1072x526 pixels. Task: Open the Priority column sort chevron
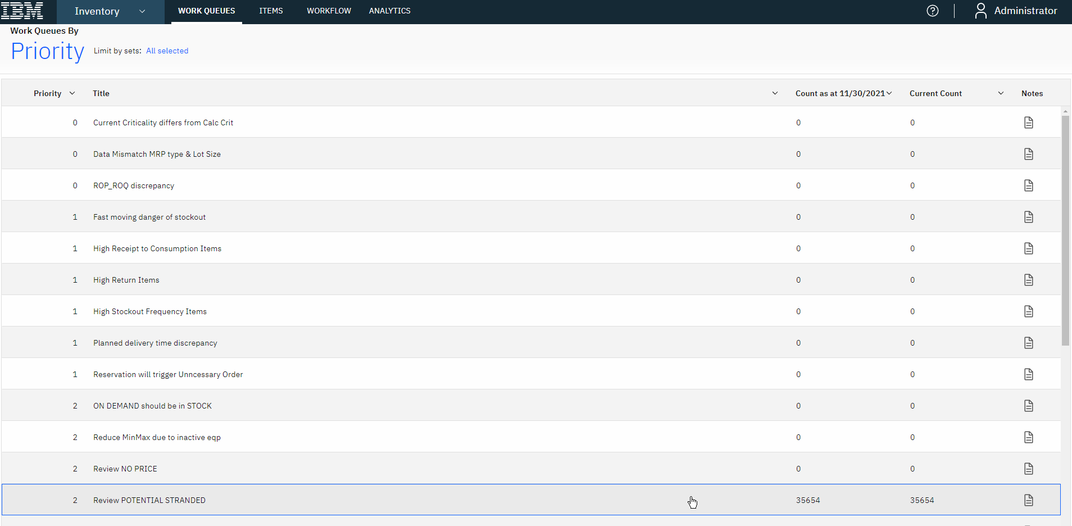pyautogui.click(x=72, y=93)
